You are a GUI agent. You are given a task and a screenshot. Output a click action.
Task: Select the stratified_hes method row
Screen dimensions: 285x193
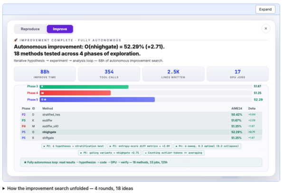point(141,114)
